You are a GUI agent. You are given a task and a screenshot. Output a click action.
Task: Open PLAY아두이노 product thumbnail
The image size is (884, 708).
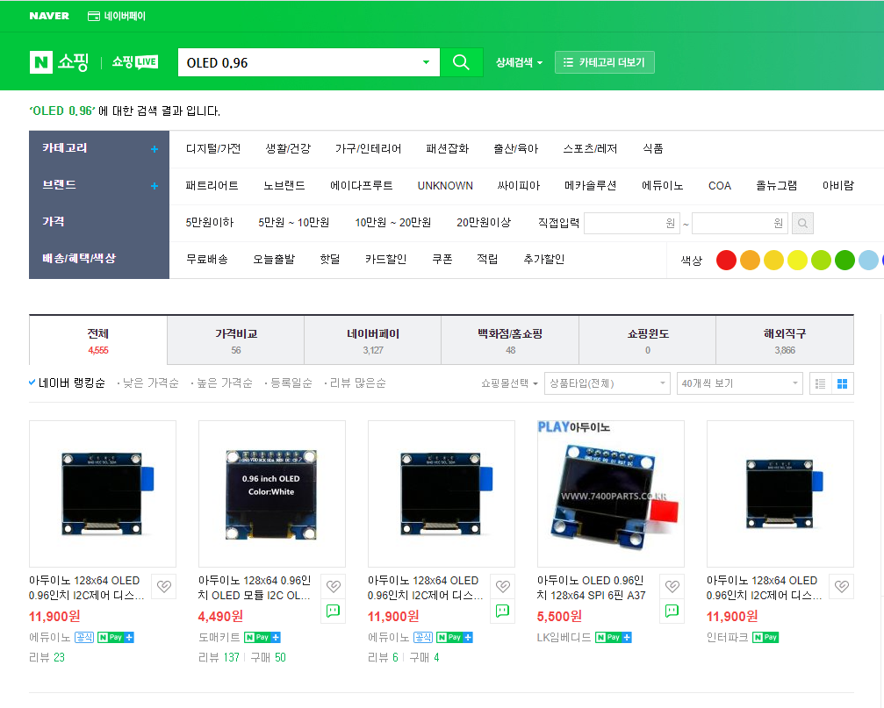pos(611,494)
